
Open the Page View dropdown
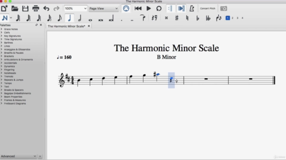[x=104, y=8]
